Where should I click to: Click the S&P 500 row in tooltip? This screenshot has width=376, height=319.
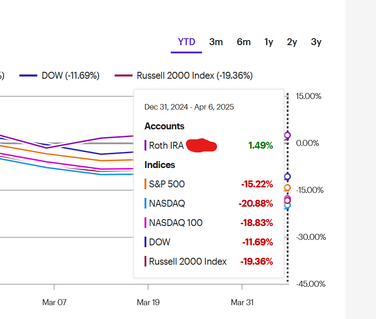(x=208, y=184)
